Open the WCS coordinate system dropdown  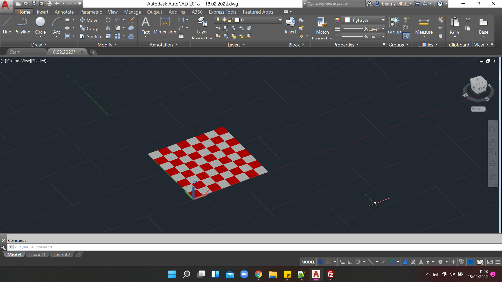[x=478, y=109]
